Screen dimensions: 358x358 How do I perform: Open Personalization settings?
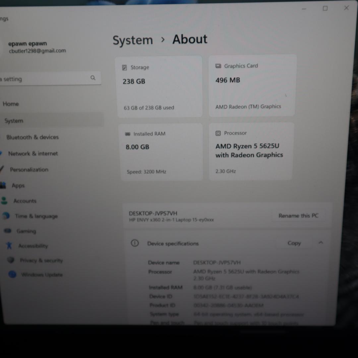(29, 170)
